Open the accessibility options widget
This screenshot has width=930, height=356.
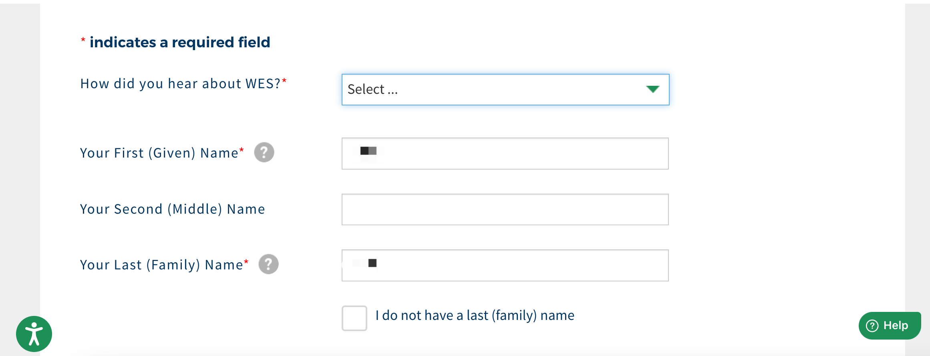(34, 334)
